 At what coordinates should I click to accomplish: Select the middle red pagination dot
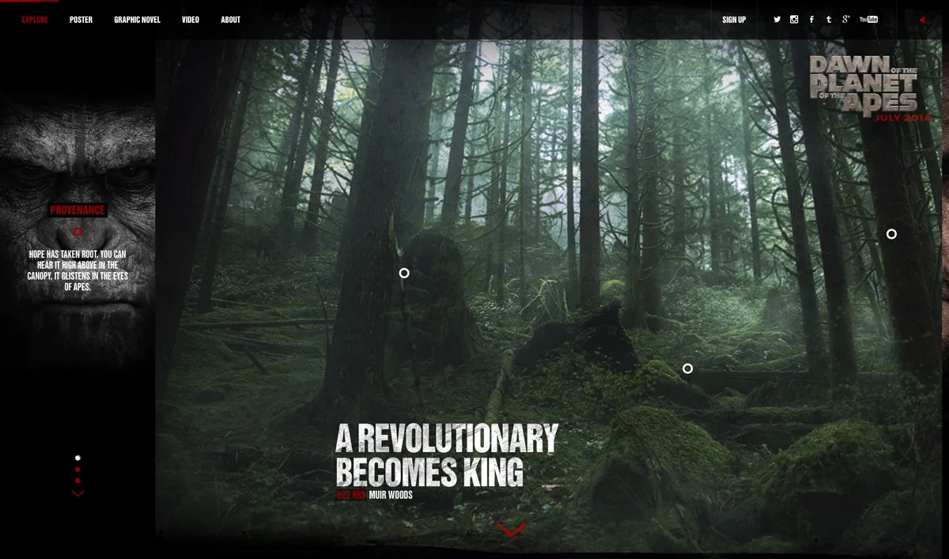coord(78,470)
